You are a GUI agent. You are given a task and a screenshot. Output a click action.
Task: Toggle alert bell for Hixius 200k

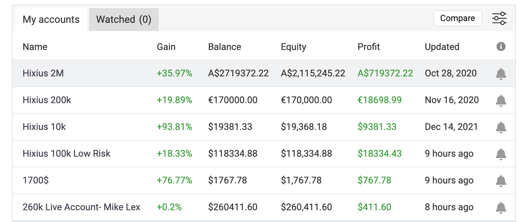point(501,100)
